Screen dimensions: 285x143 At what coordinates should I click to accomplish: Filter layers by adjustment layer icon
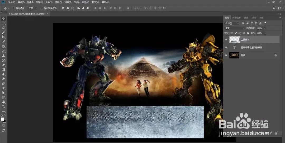tap(247, 23)
